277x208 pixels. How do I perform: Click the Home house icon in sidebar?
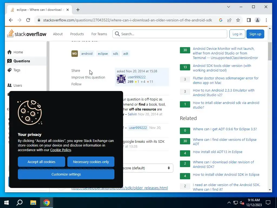click(x=9, y=52)
